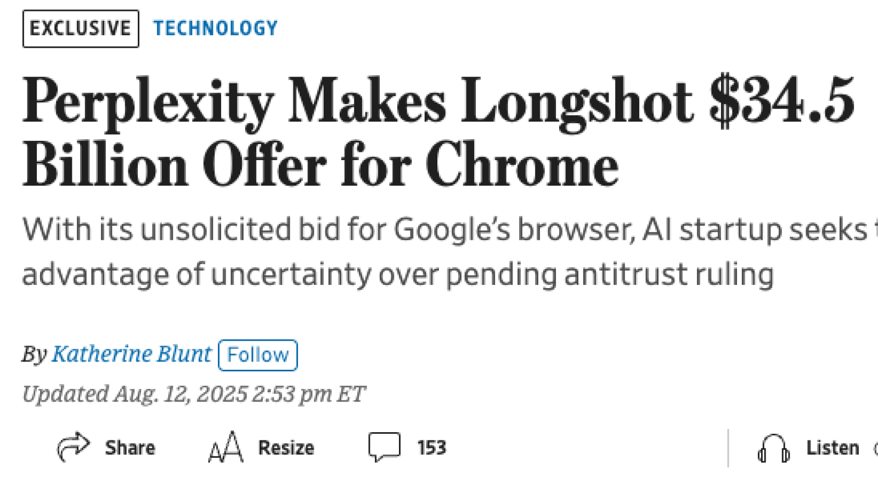This screenshot has width=878, height=493.
Task: Click the EXCLUSIVE badge
Action: 81,28
